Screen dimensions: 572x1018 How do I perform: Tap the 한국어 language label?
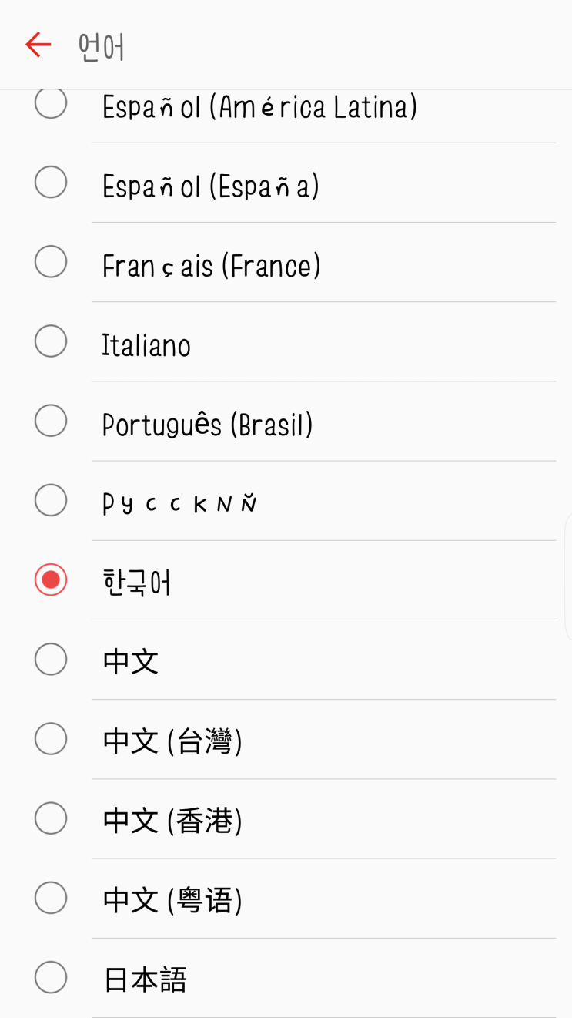point(136,583)
